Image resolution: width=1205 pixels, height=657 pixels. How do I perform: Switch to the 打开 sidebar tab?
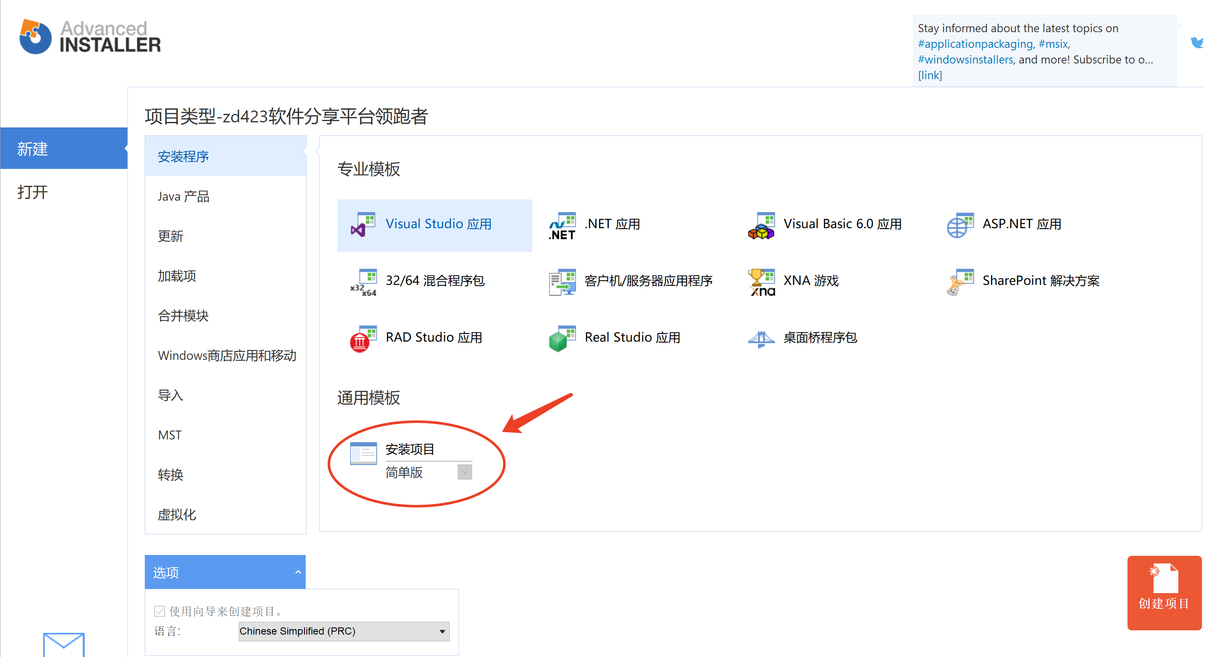point(33,192)
